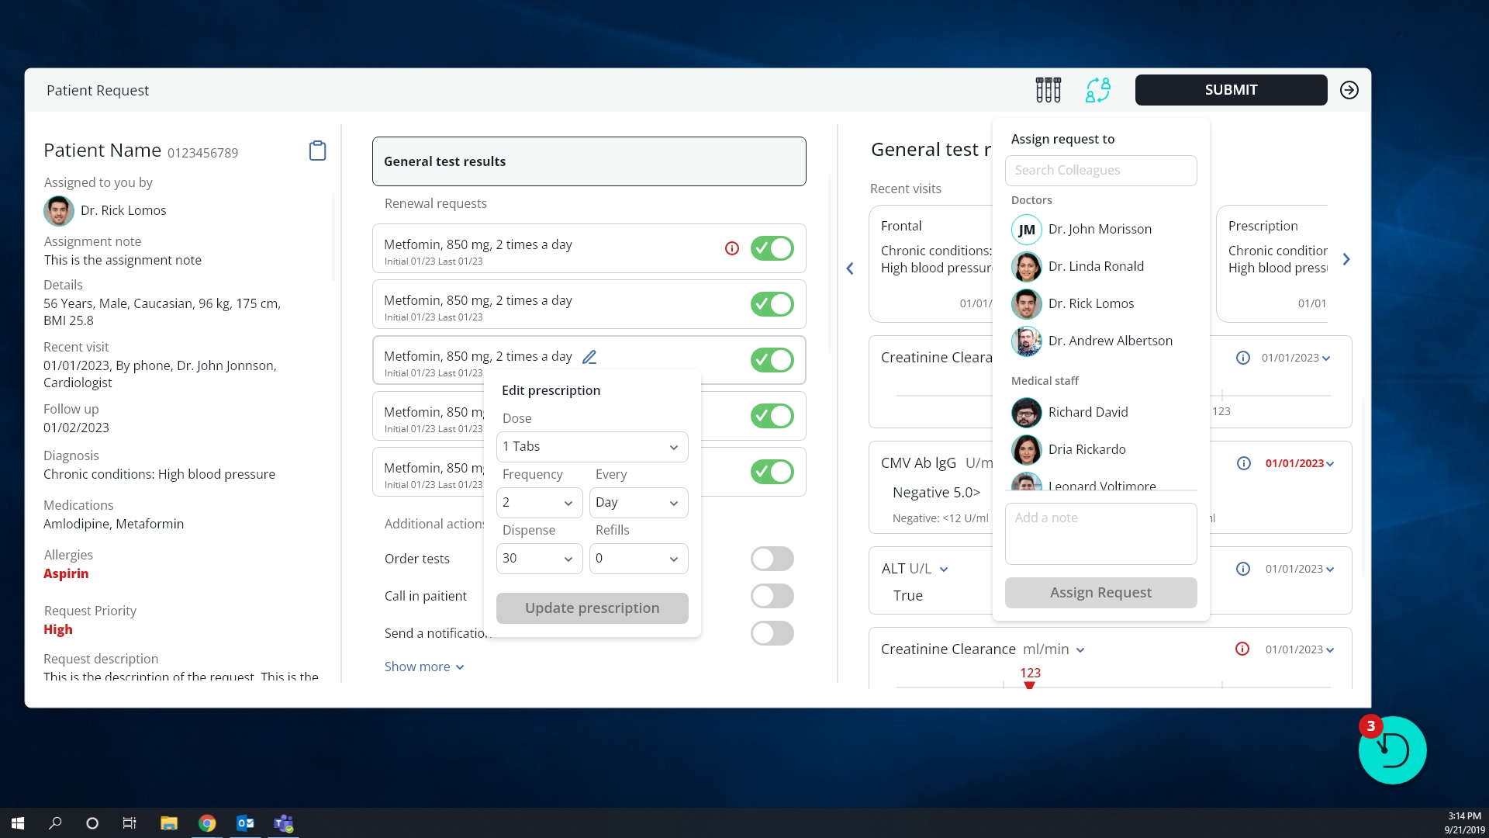
Task: Click the pencil edit icon on third Metfomin
Action: tap(589, 357)
